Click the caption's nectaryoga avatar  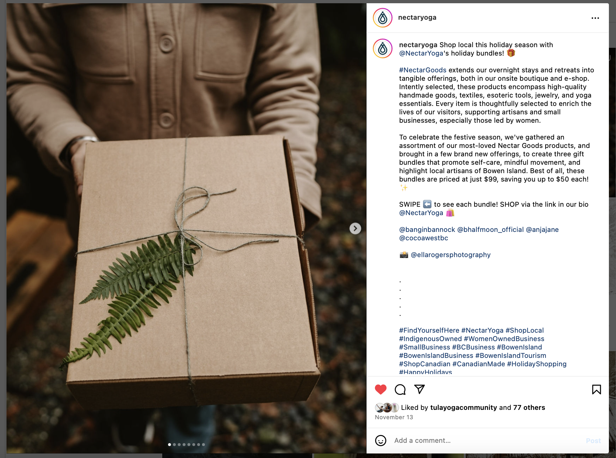pyautogui.click(x=383, y=48)
